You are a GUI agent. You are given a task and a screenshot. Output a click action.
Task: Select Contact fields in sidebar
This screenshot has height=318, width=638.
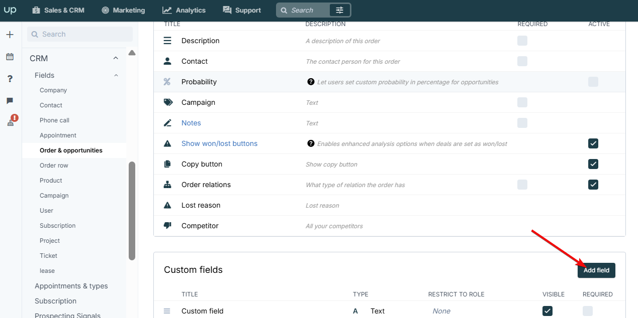click(x=51, y=105)
